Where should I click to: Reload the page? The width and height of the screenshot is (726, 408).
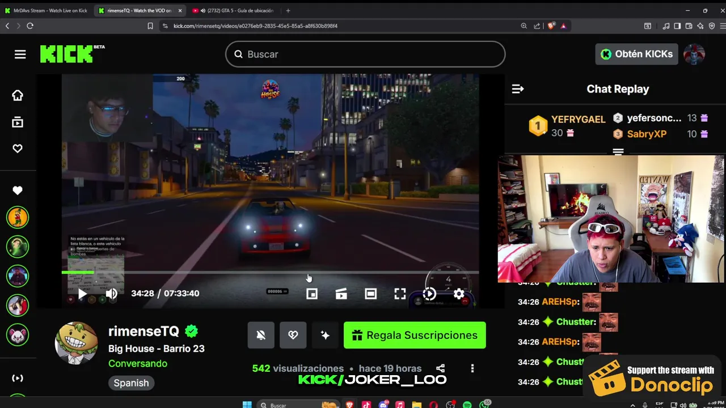30,26
